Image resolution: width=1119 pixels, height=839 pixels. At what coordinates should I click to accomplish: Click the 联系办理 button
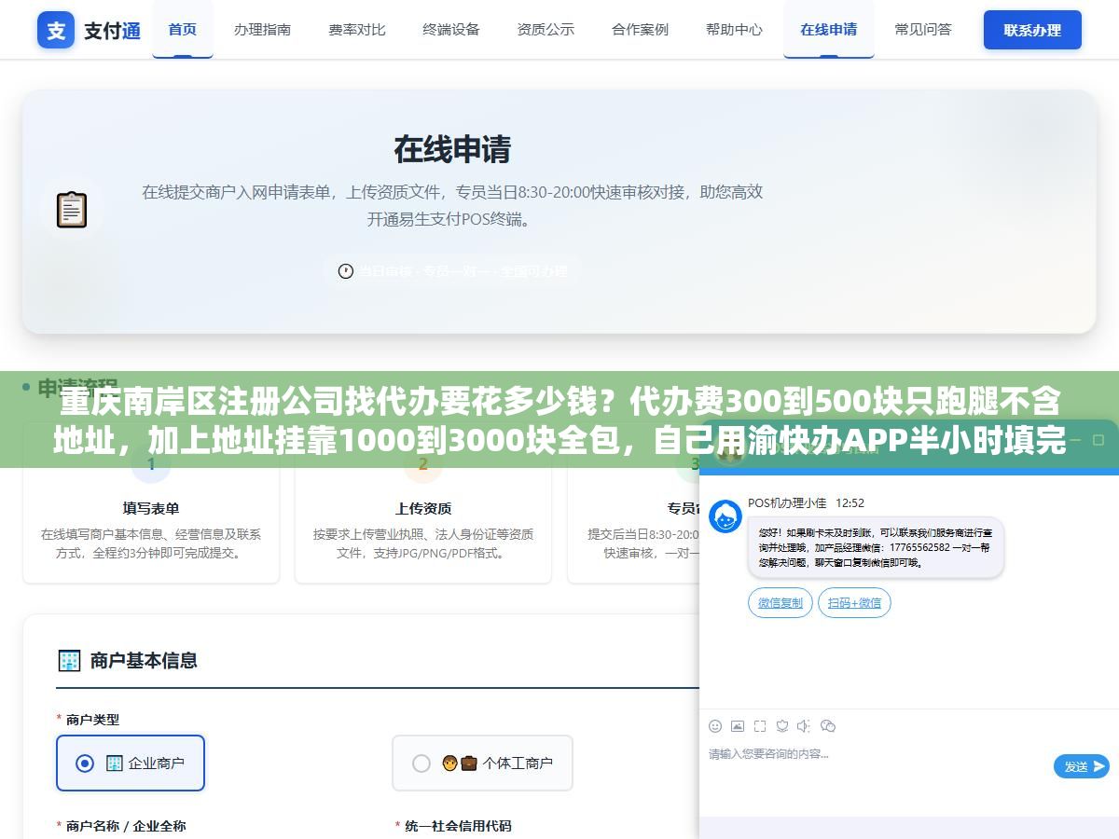pos(1032,30)
